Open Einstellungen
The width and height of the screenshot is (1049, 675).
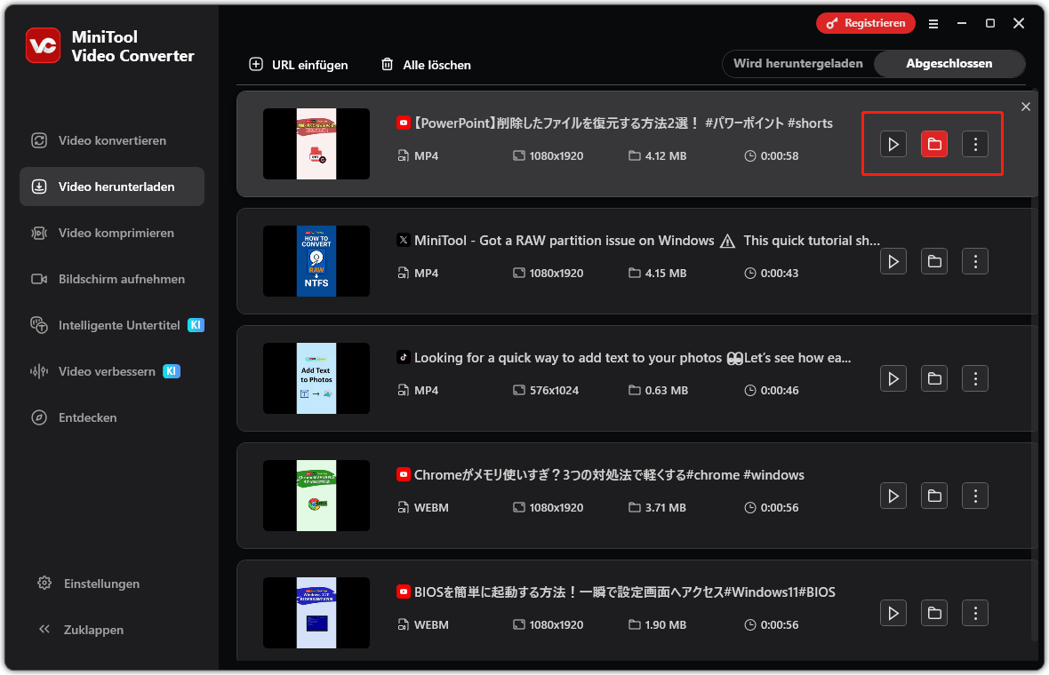(x=88, y=584)
